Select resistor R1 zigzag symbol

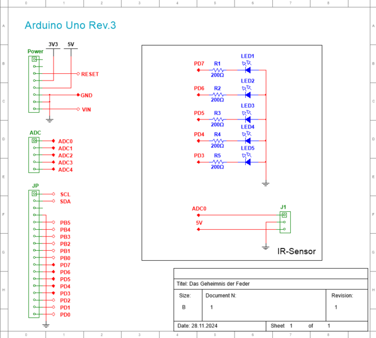point(218,70)
